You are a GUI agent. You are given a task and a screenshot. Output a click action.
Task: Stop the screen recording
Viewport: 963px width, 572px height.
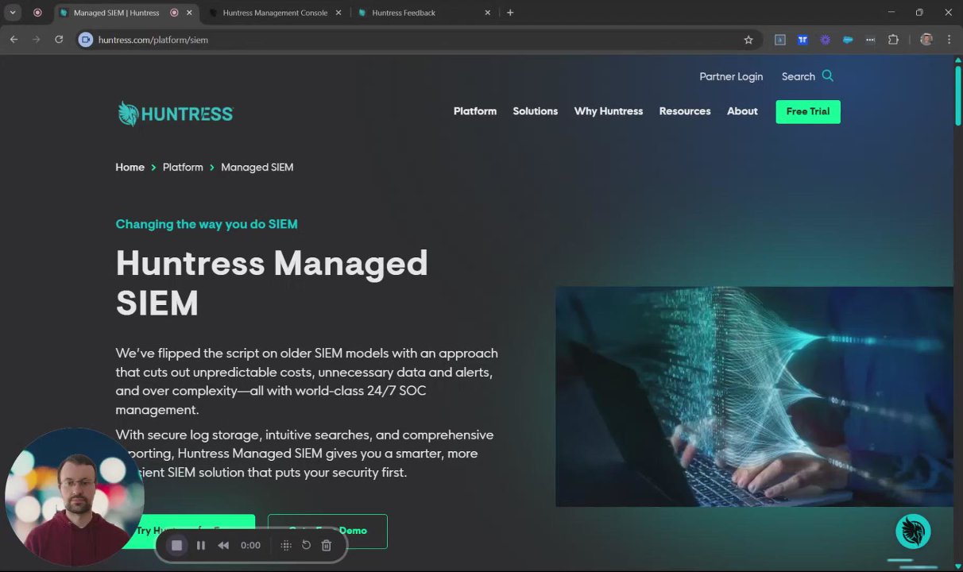click(x=177, y=545)
